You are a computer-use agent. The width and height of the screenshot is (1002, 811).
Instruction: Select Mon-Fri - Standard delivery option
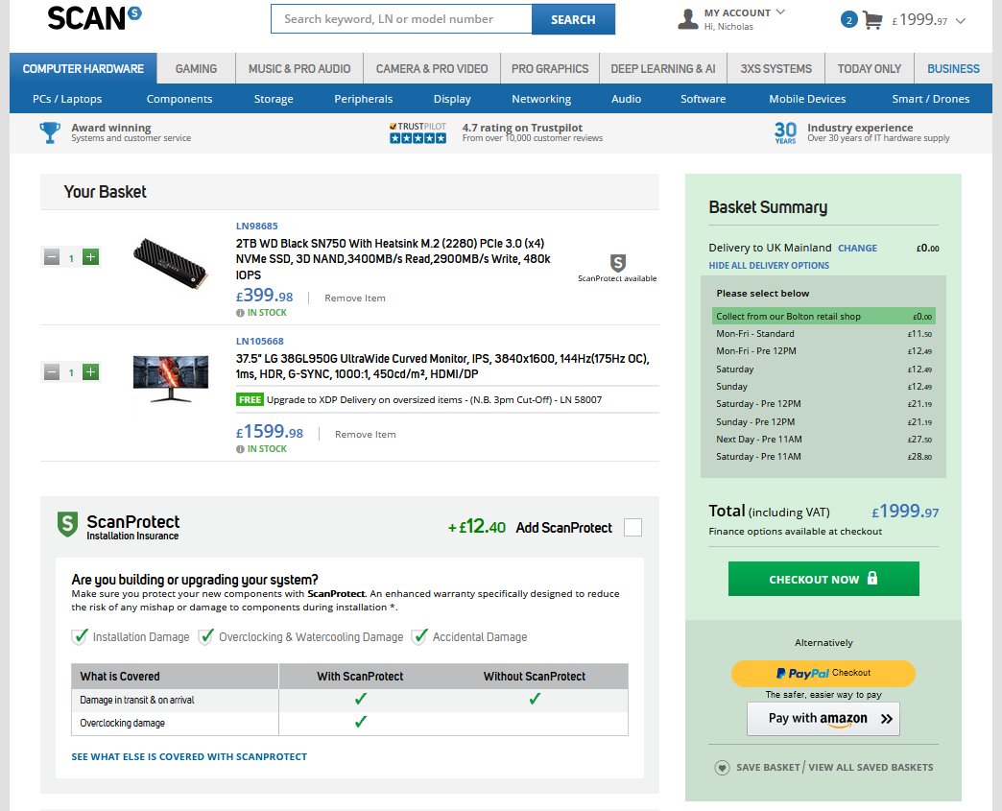pyautogui.click(x=823, y=334)
